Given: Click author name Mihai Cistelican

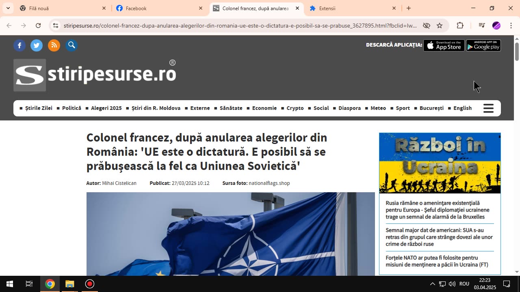Looking at the screenshot, I should tap(119, 183).
